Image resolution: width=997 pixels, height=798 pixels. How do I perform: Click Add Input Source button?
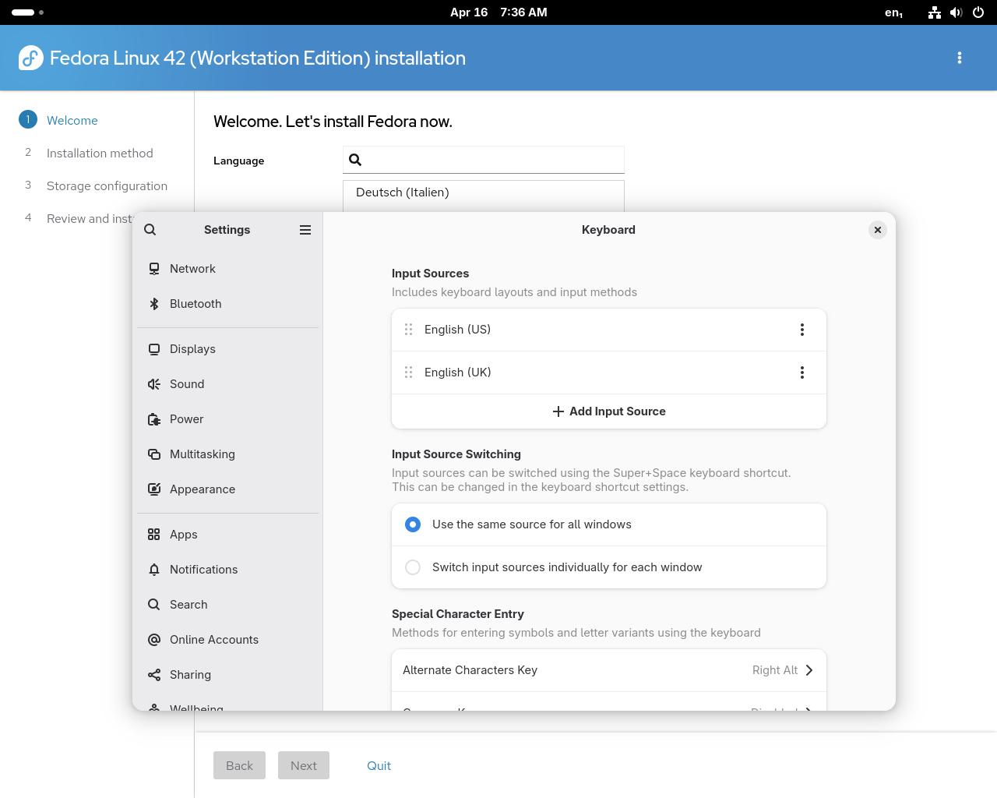pyautogui.click(x=609, y=411)
